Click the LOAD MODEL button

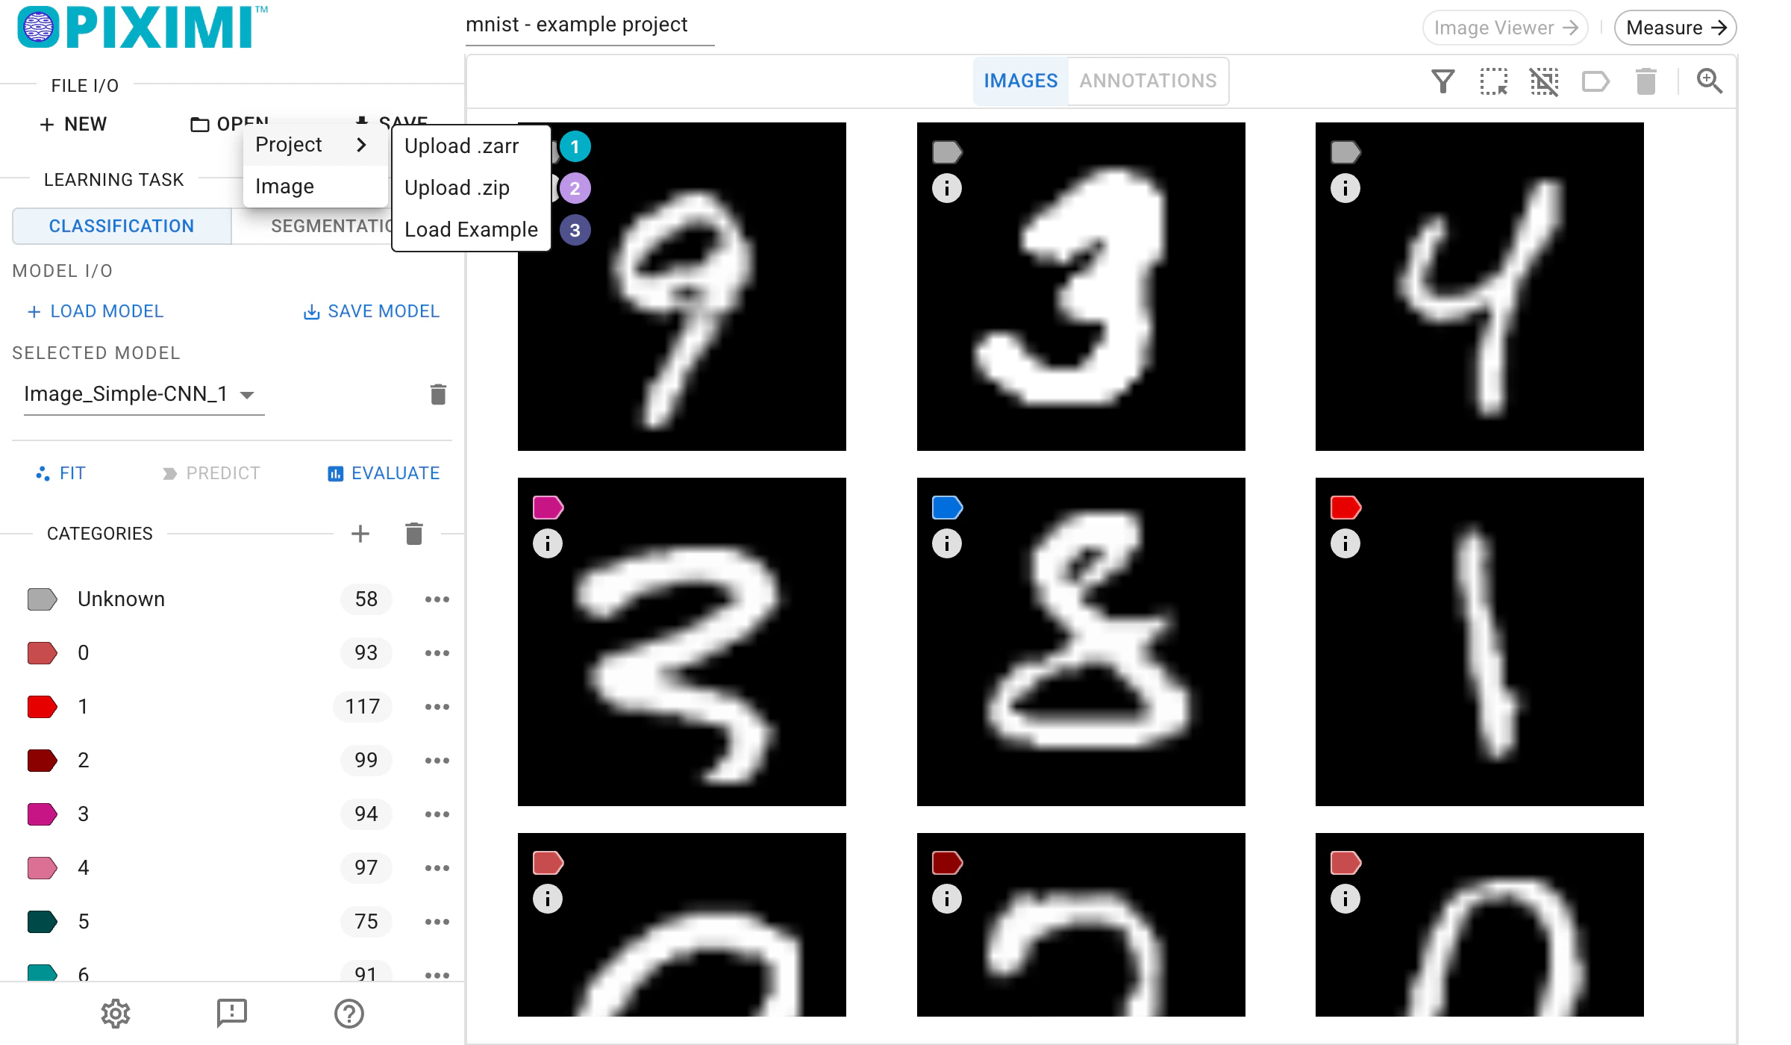(x=96, y=311)
